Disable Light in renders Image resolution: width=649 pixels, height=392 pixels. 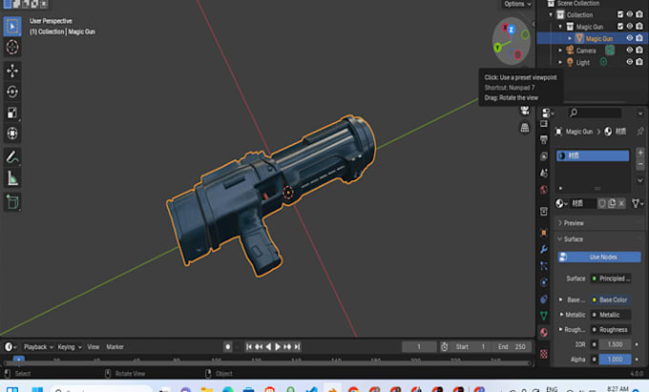click(x=639, y=62)
